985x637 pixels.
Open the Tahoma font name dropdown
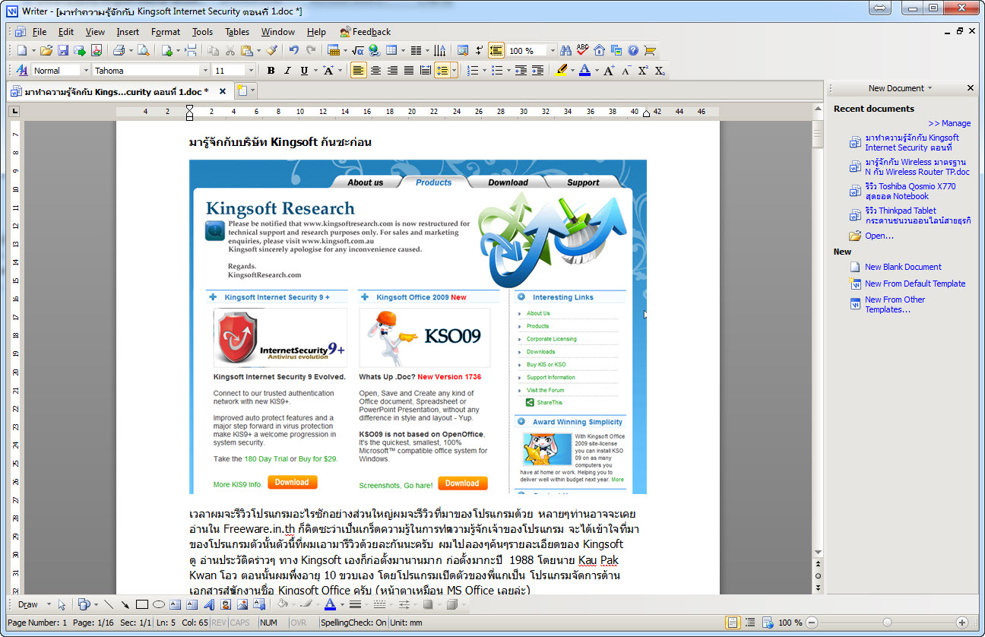[x=205, y=71]
